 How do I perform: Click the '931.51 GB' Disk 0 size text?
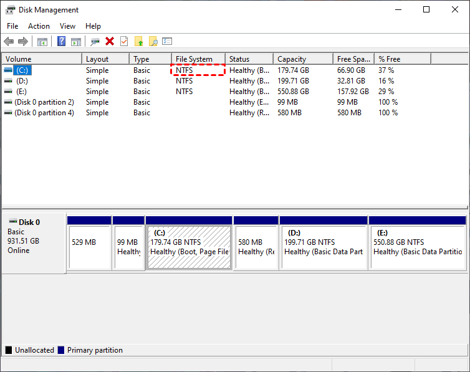click(x=24, y=241)
